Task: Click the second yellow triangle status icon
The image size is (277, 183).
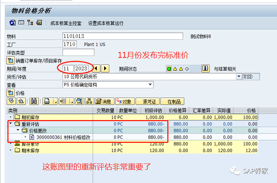Action: click(x=181, y=69)
